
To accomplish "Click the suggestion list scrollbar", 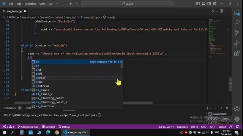I will [122, 64].
